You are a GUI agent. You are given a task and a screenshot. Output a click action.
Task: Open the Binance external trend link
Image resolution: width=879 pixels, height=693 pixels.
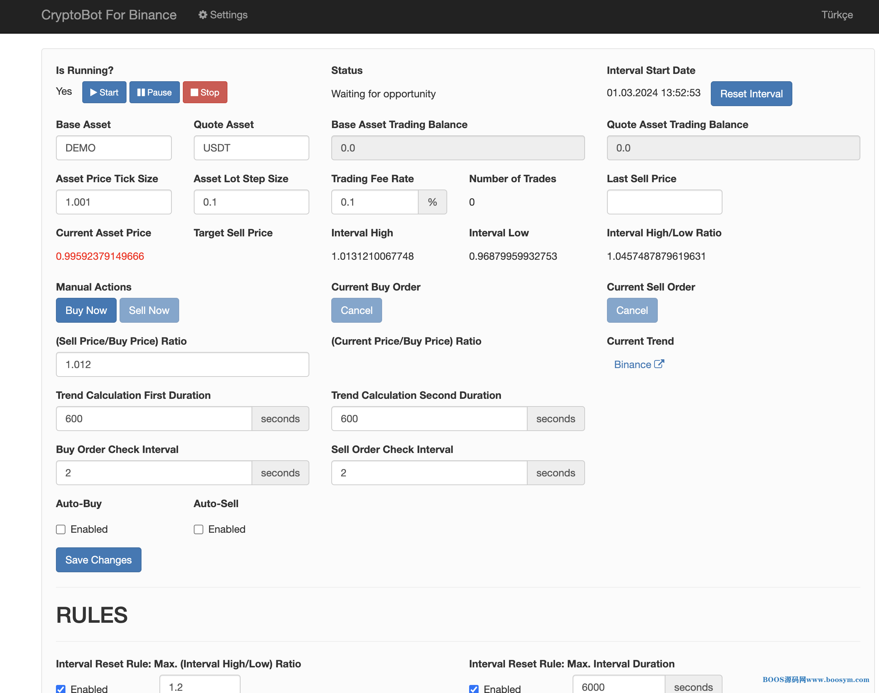click(x=638, y=364)
